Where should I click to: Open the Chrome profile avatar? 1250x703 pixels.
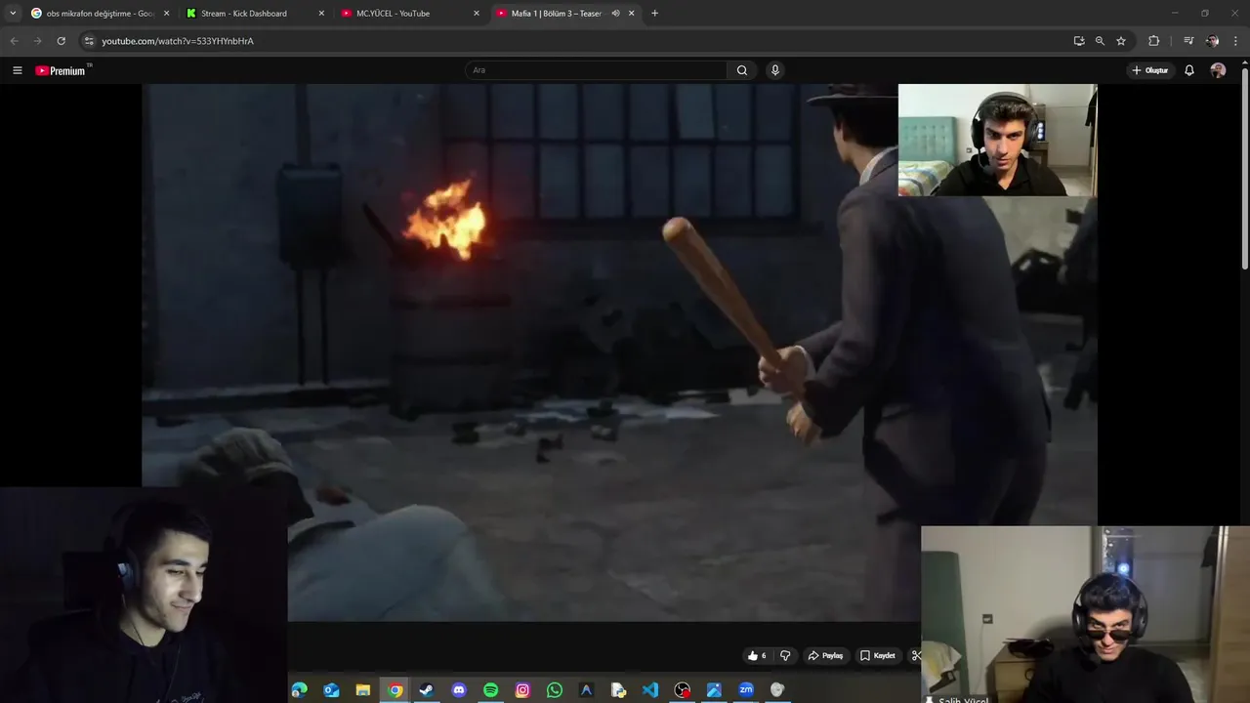coord(1212,41)
